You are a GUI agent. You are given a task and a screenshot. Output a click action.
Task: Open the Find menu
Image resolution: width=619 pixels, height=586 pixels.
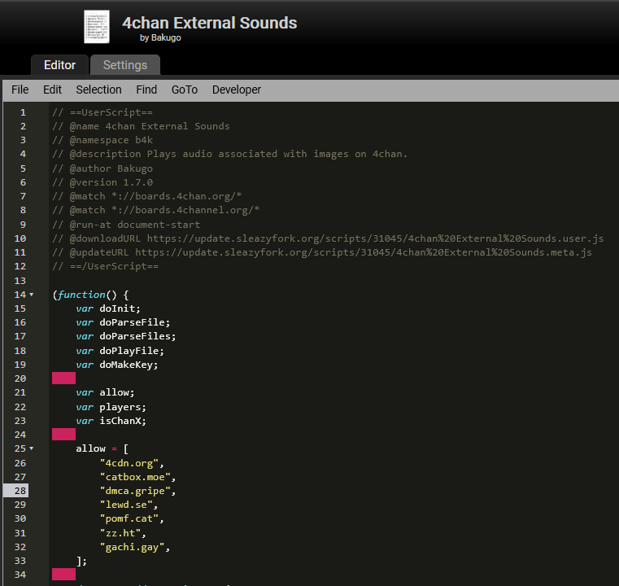pos(146,90)
